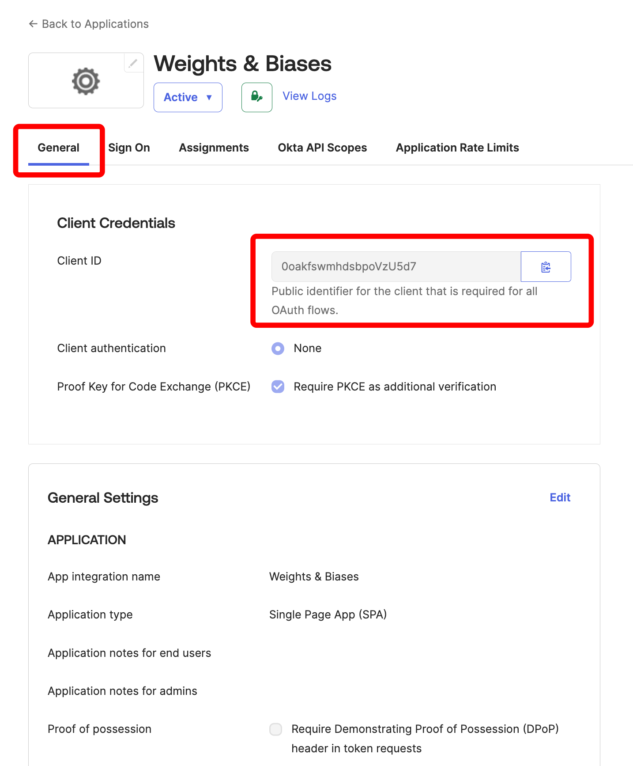The image size is (633, 766).
Task: Click the gear application logo placeholder
Action: point(86,81)
